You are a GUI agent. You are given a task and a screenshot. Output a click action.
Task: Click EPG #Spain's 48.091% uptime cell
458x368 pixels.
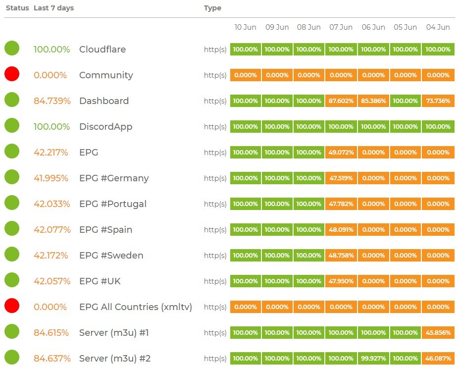(x=341, y=230)
